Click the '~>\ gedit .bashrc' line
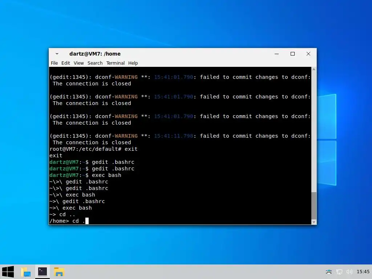The height and width of the screenshot is (279, 372). click(x=77, y=201)
